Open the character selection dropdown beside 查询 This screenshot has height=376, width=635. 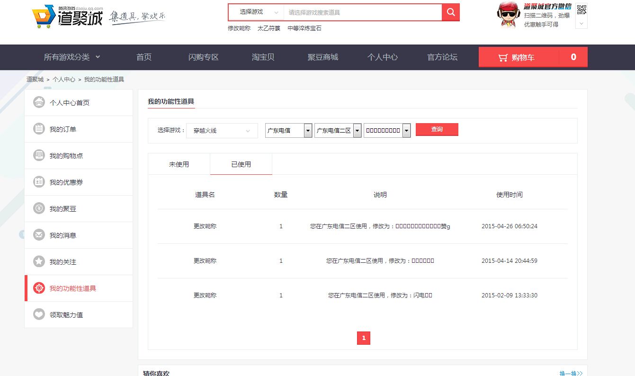pyautogui.click(x=387, y=131)
